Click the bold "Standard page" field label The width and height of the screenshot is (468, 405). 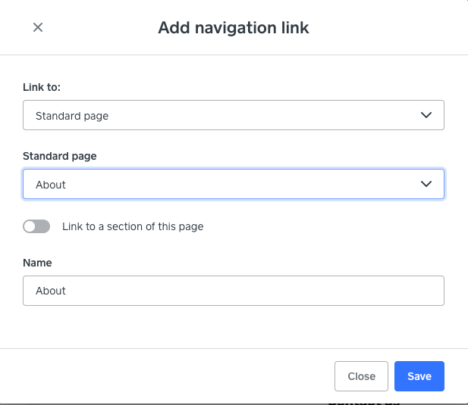coord(60,156)
